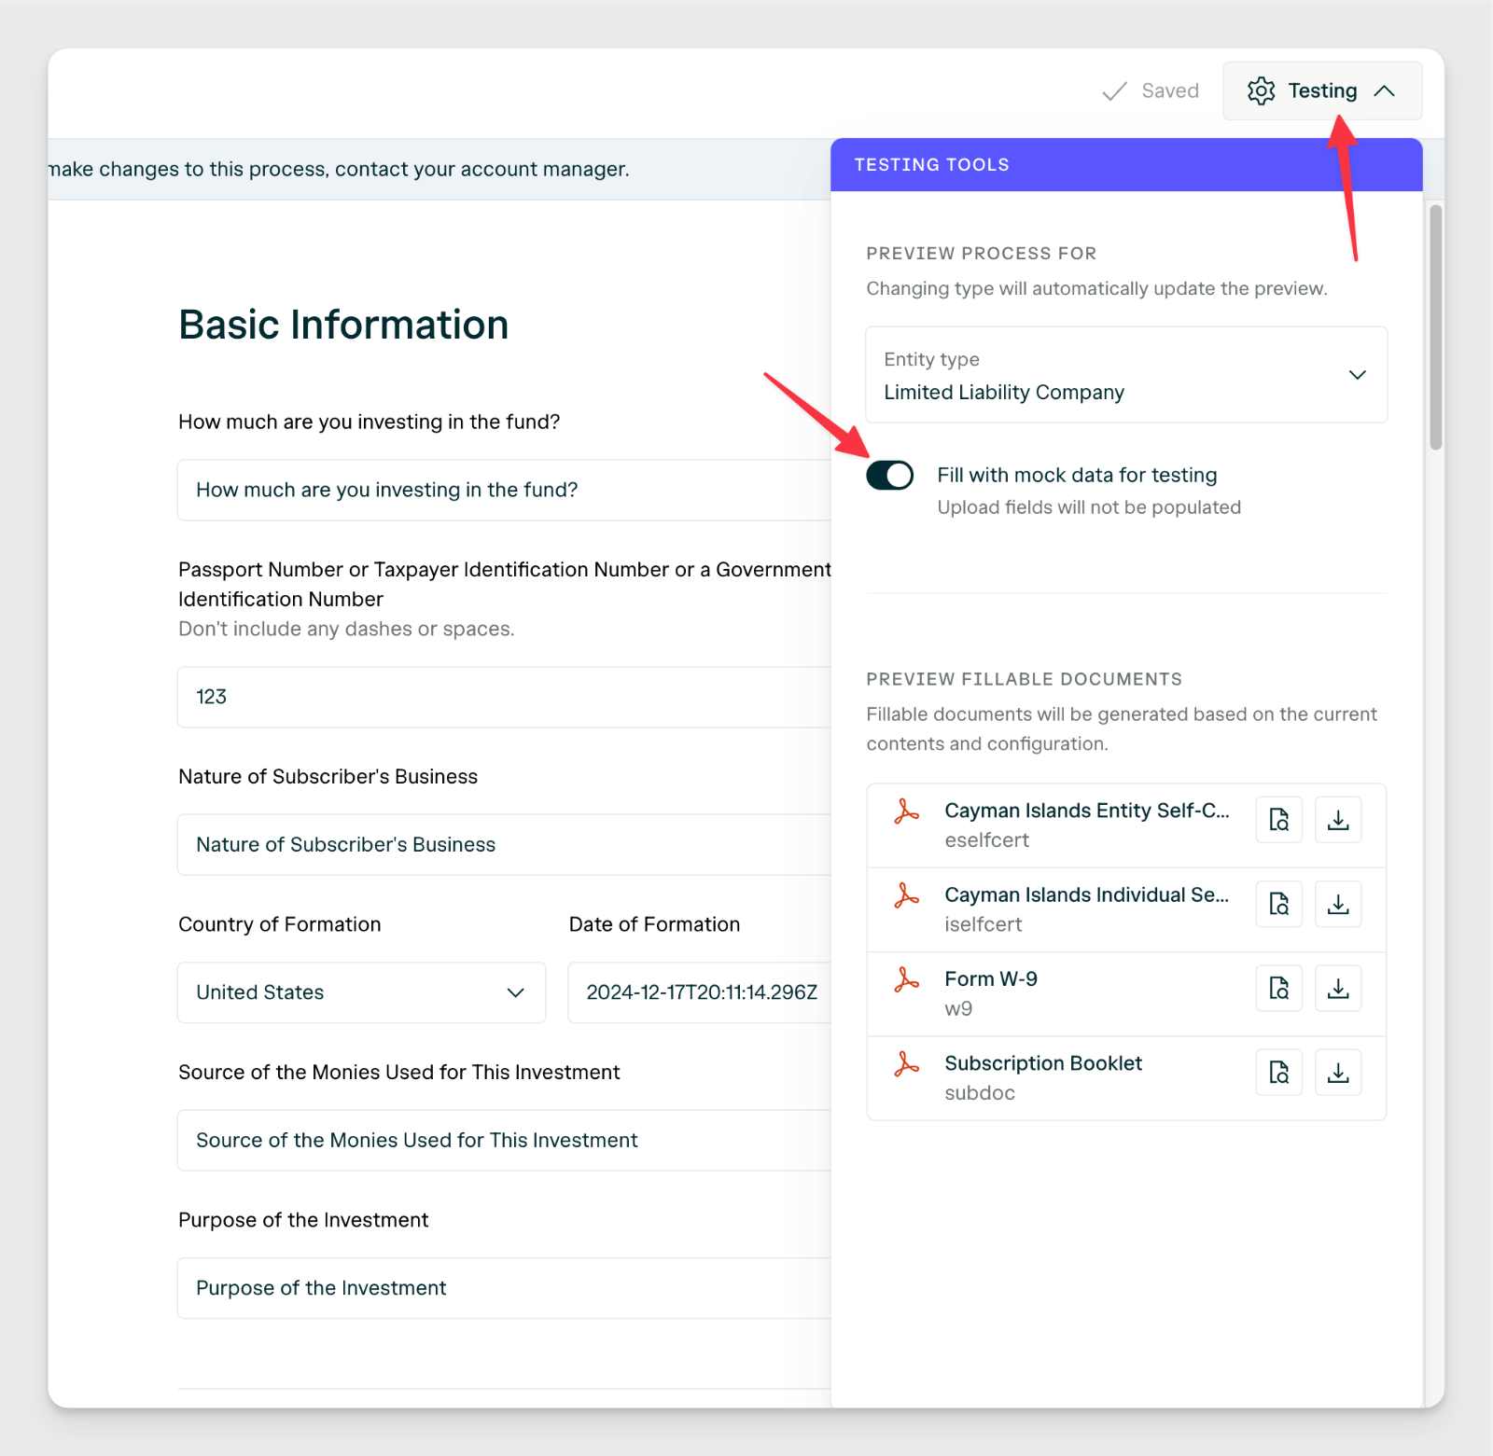Preview Cayman Islands Entity Self-Cert document
This screenshot has width=1493, height=1456.
(x=1278, y=820)
